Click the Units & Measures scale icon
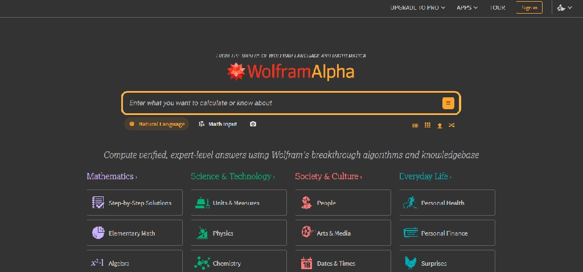Viewport: 583px width, 272px height. (202, 203)
